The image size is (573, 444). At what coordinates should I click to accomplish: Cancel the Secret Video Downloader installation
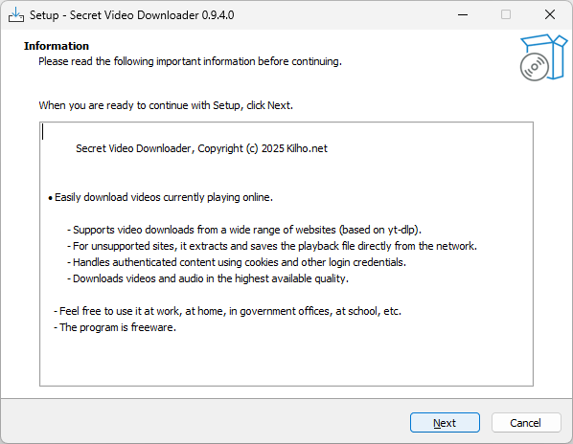pos(526,423)
